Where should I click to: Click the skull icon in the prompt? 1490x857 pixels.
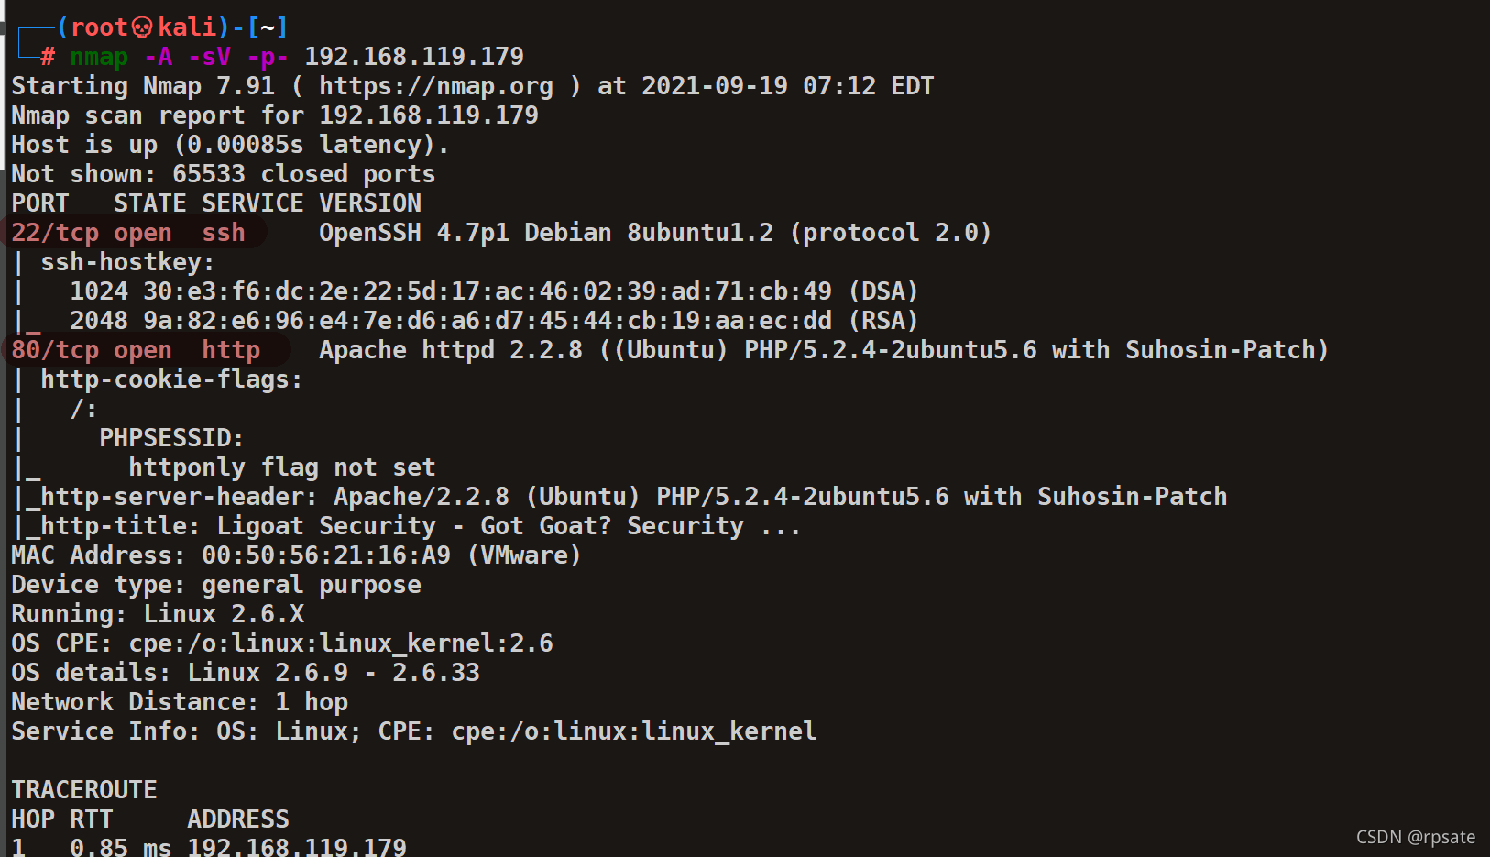[x=142, y=27]
